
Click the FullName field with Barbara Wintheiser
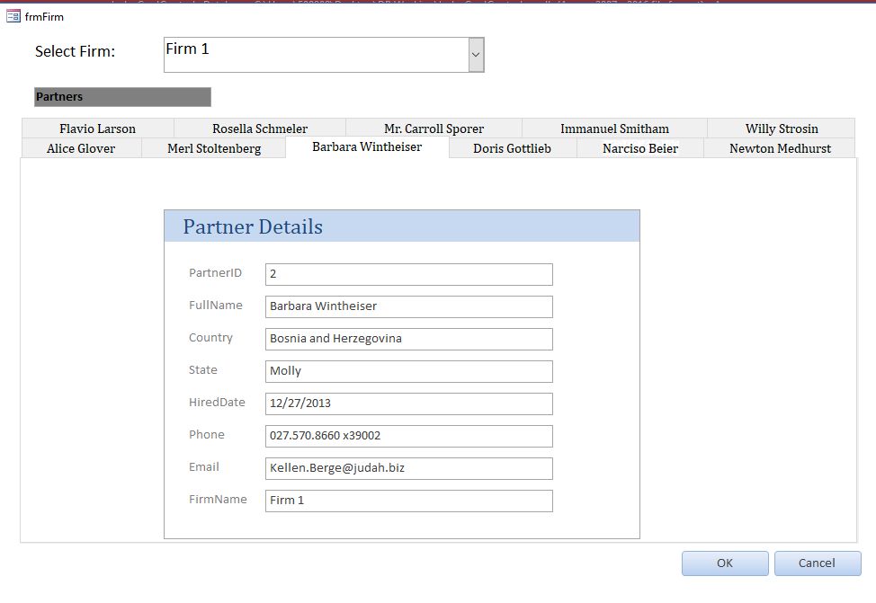click(409, 306)
